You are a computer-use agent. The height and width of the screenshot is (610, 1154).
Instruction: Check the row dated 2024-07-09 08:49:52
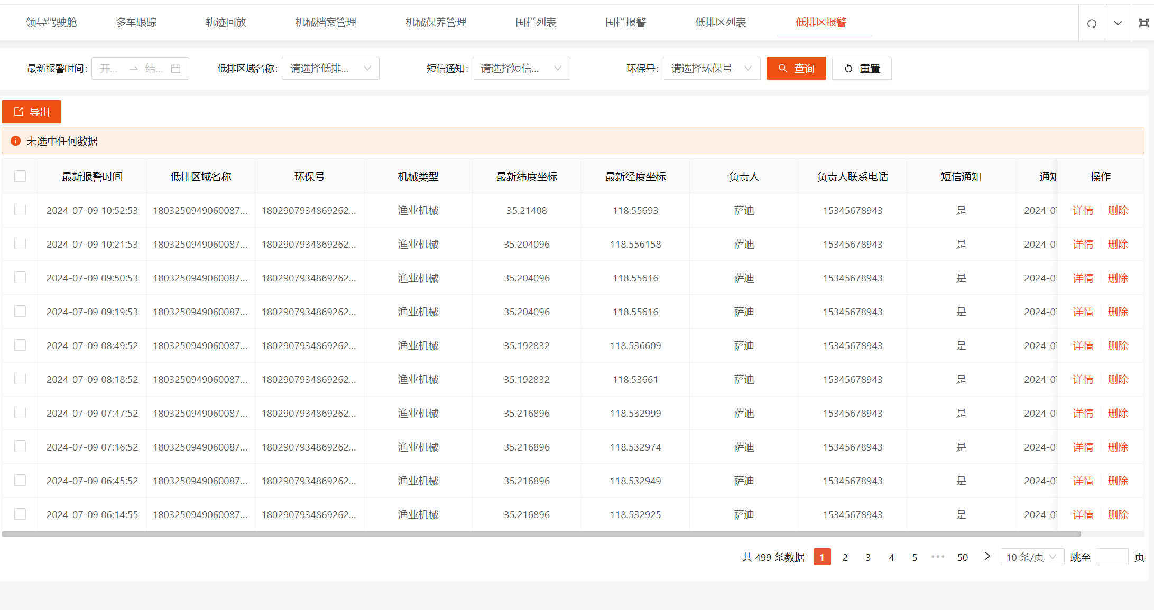pos(20,345)
